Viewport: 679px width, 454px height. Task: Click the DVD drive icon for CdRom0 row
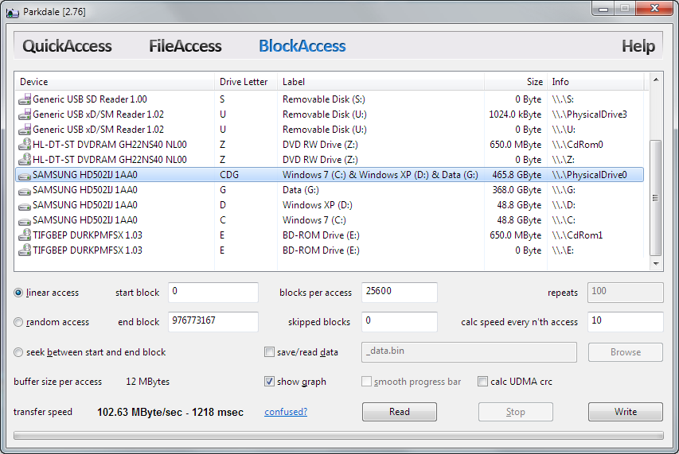(25, 145)
